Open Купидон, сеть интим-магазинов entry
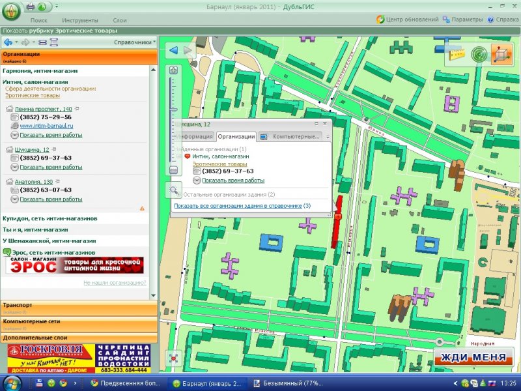Viewport: 521px width, 391px height. (x=50, y=218)
